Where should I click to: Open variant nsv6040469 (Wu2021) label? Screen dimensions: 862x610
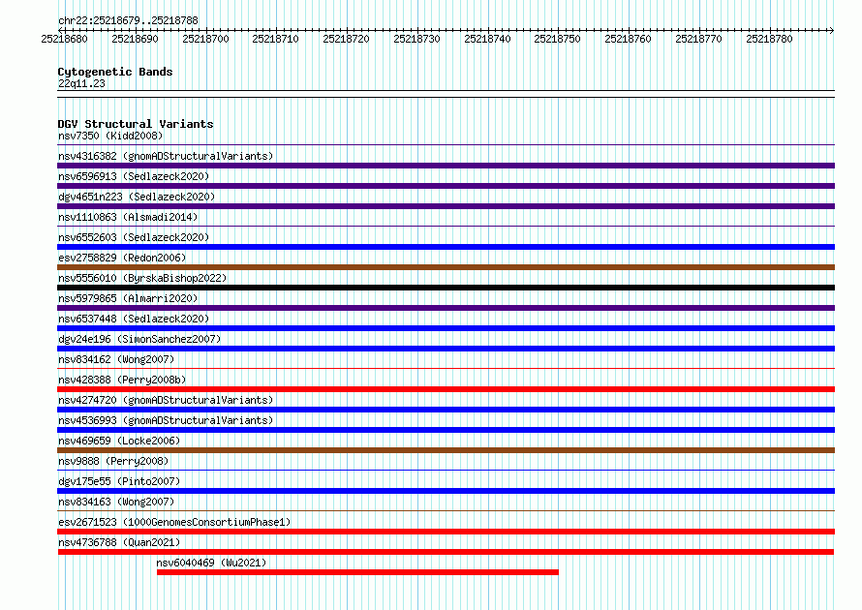[211, 563]
